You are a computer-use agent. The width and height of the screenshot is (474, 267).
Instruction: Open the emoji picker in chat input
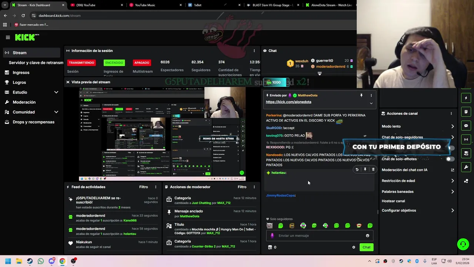(367, 235)
